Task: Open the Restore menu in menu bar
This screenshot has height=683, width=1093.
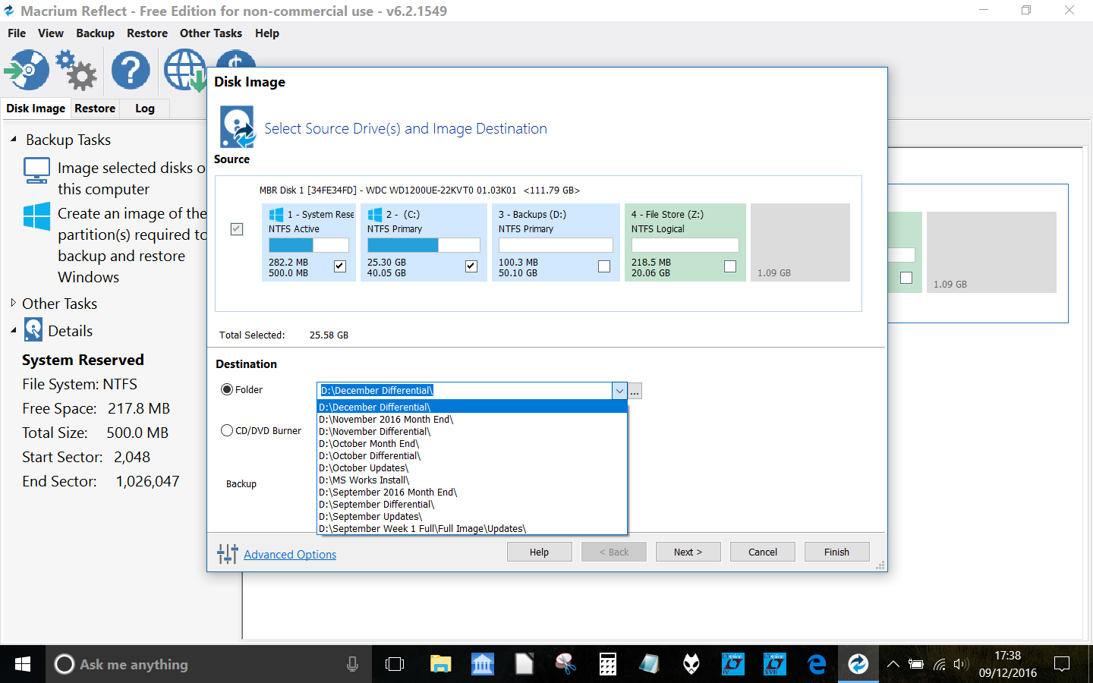Action: pyautogui.click(x=147, y=33)
